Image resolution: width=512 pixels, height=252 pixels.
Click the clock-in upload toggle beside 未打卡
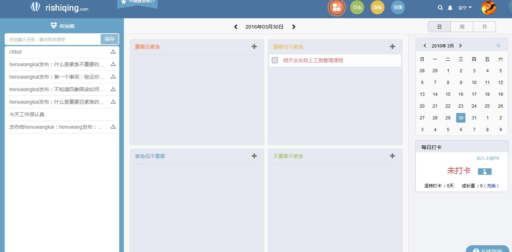tap(485, 171)
